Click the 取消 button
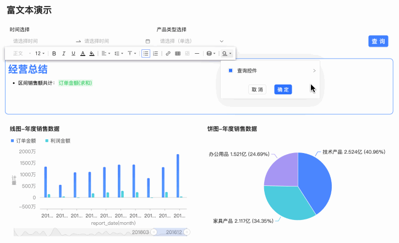This screenshot has height=243, width=399. click(x=257, y=89)
